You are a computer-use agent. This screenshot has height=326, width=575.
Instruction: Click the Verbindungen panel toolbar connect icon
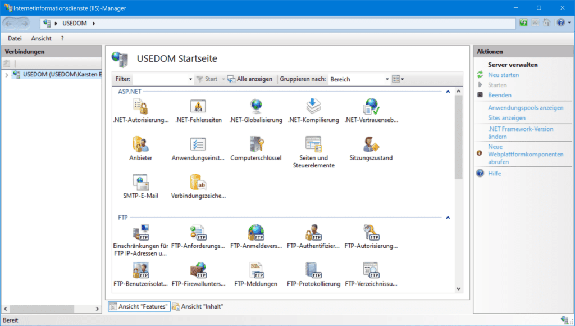(x=7, y=63)
